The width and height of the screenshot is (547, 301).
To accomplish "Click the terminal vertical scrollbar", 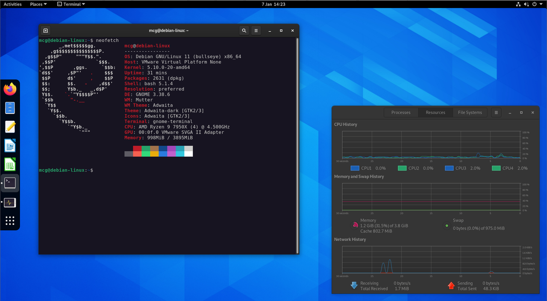I will [x=297, y=145].
